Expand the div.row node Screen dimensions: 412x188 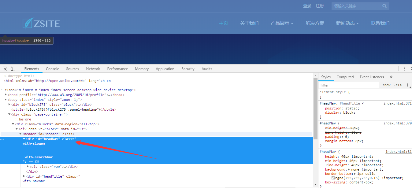[28, 167]
